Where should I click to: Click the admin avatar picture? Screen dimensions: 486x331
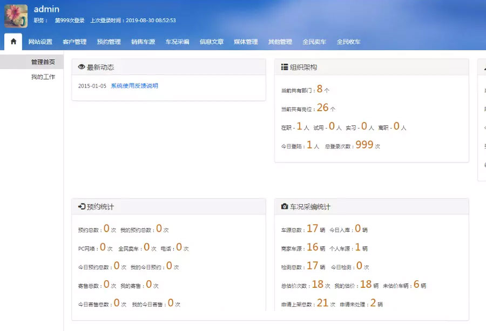[x=16, y=16]
